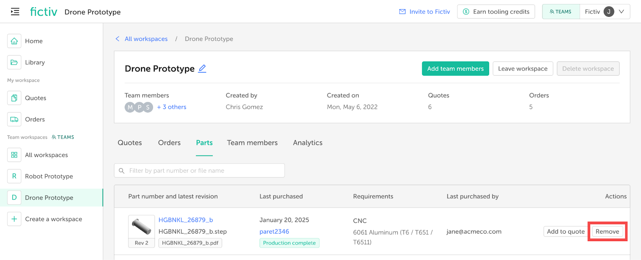Expand the '+ 3 others' team members list
Screen dimensions: 641x260
click(171, 107)
